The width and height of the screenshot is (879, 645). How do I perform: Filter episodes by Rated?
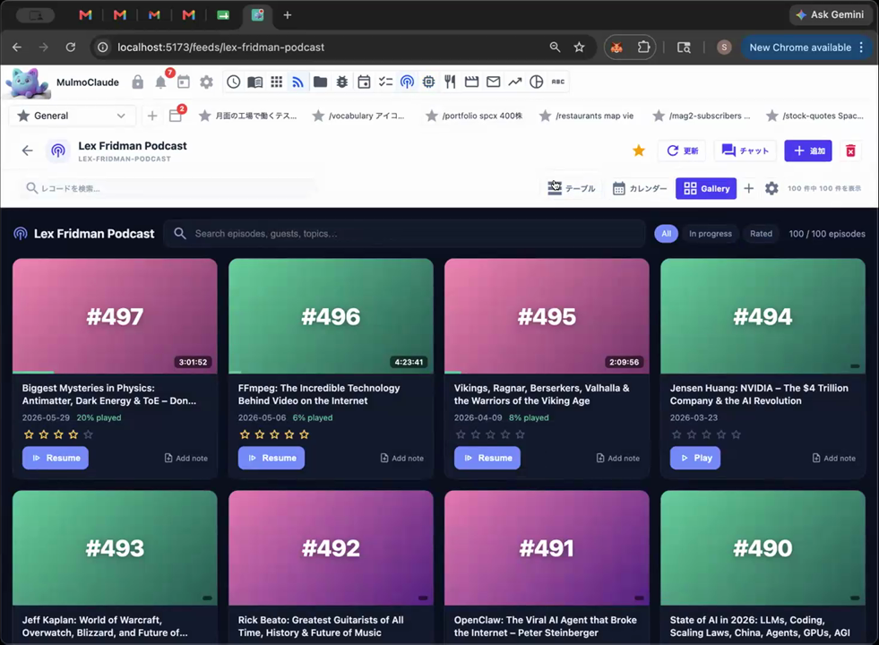click(761, 234)
